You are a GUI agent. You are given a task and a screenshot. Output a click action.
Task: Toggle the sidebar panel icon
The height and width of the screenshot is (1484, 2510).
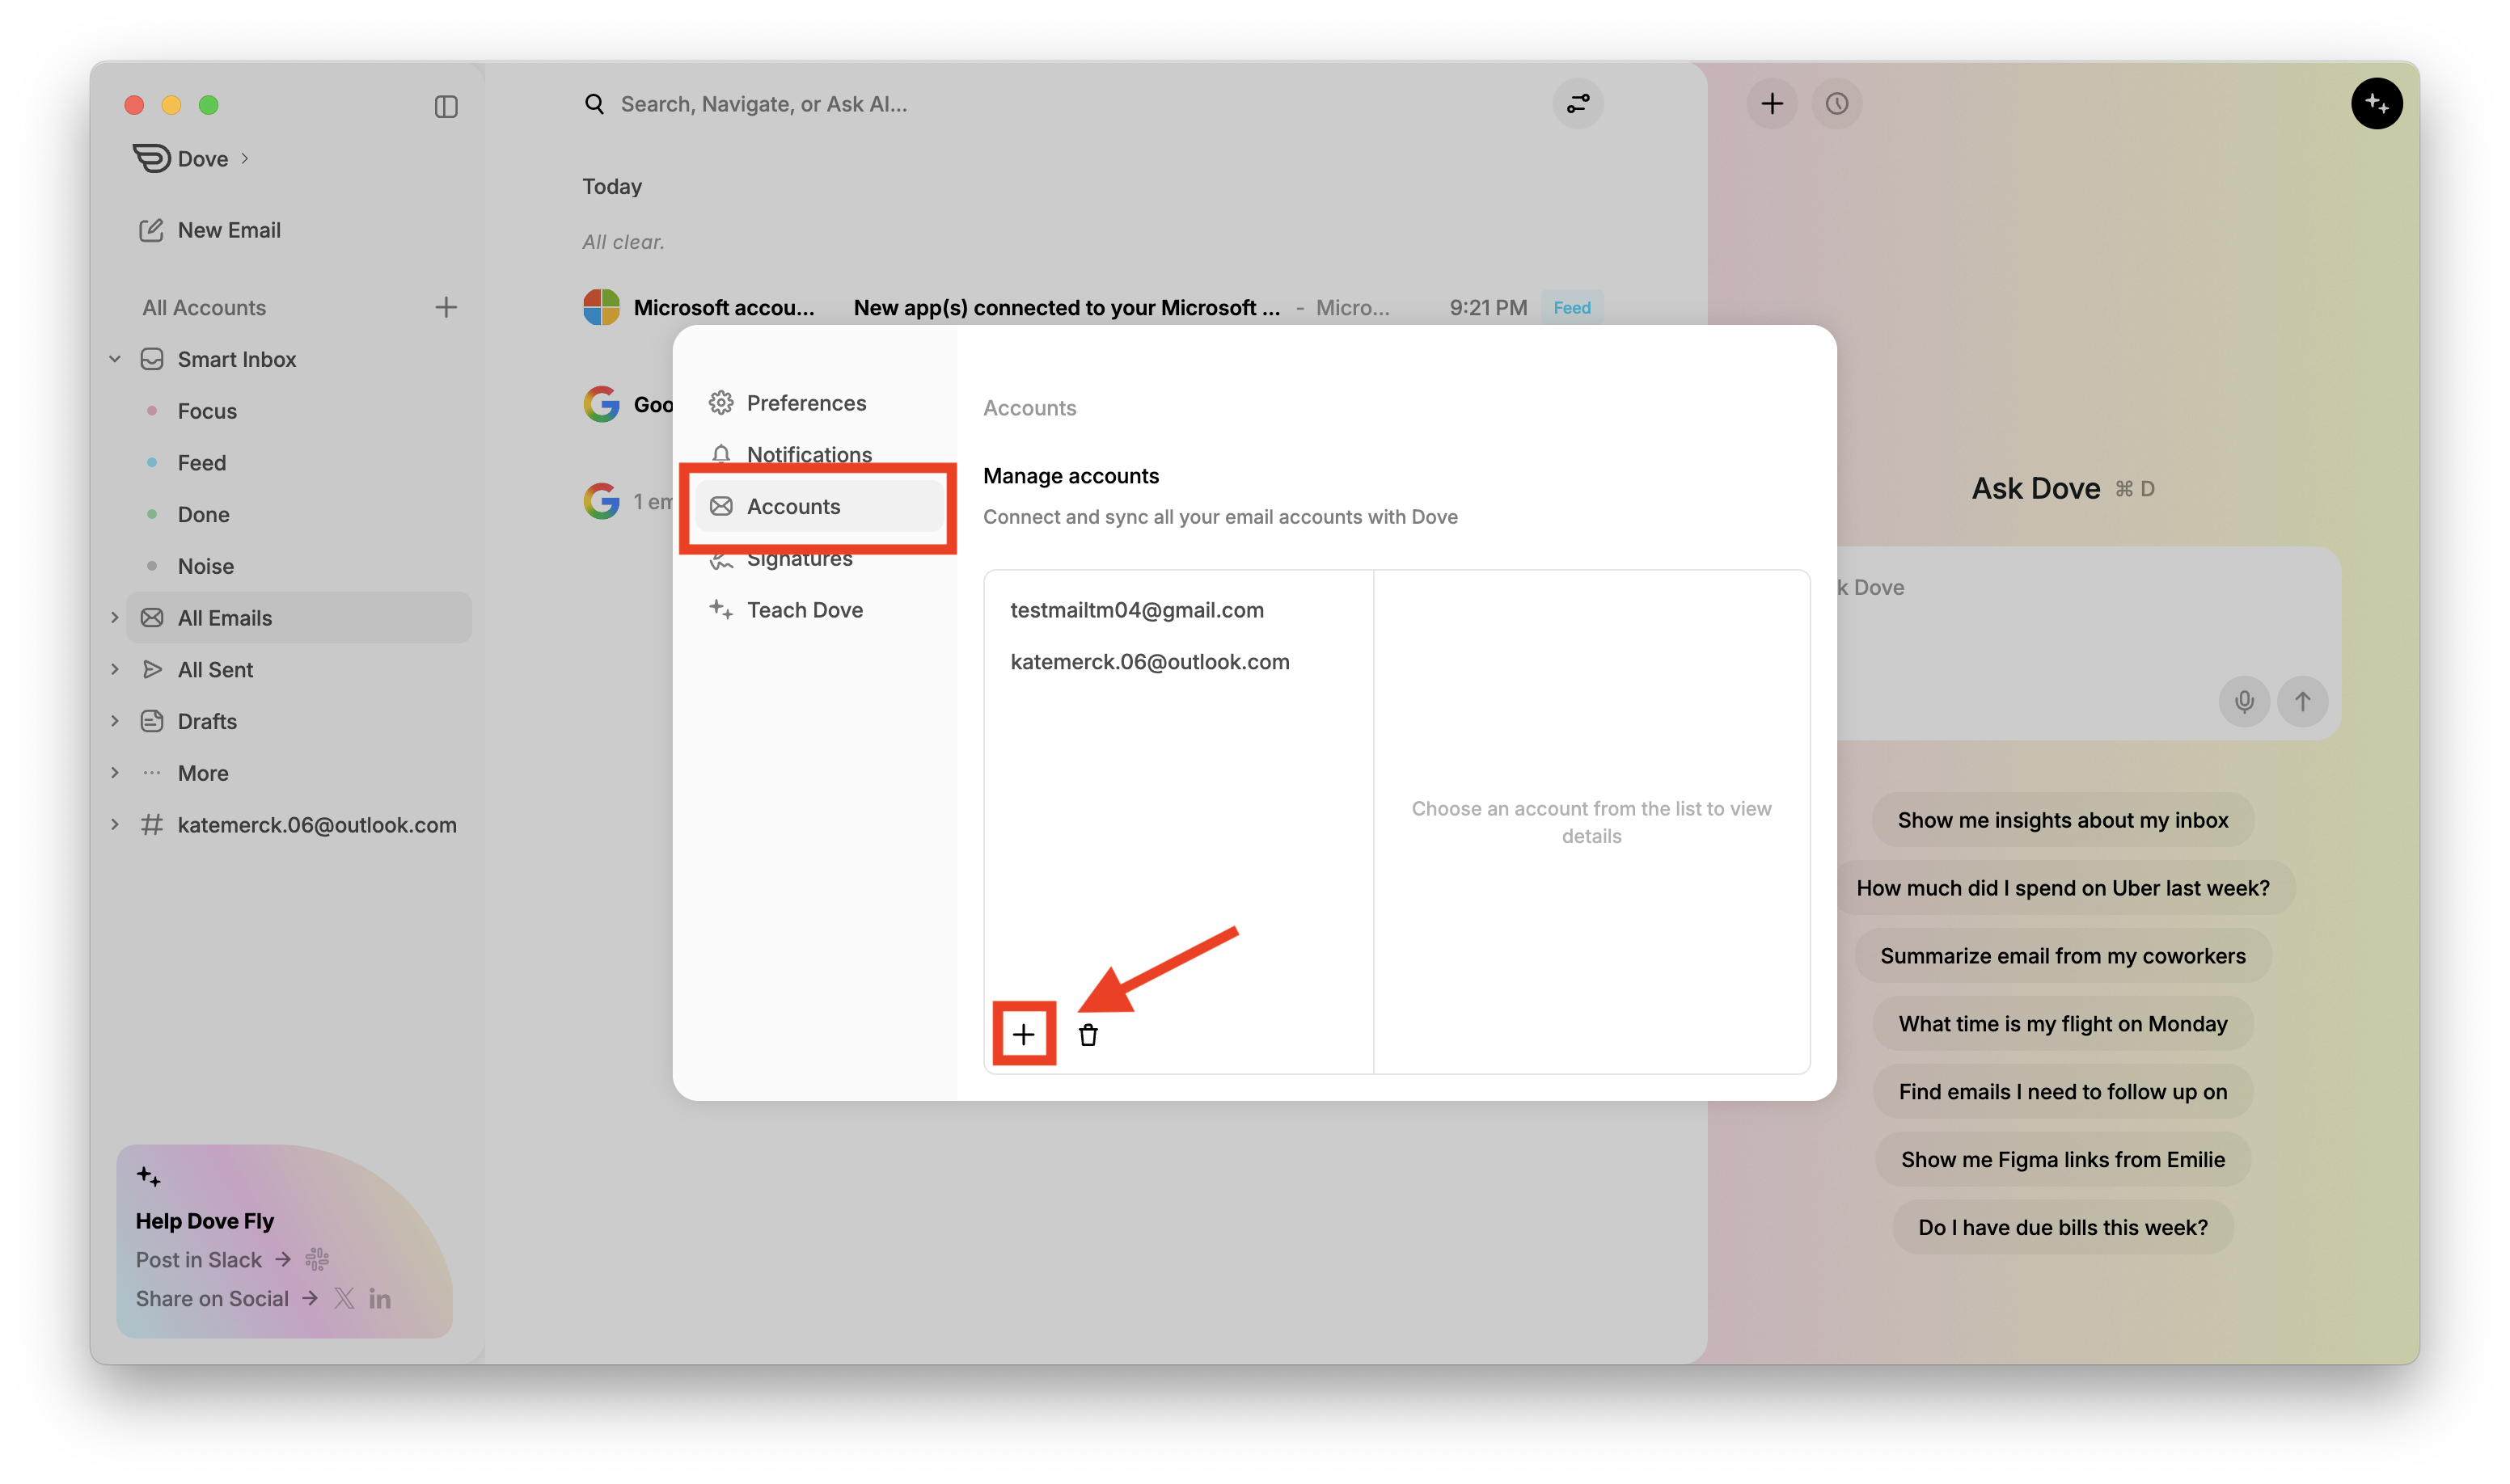pyautogui.click(x=446, y=106)
